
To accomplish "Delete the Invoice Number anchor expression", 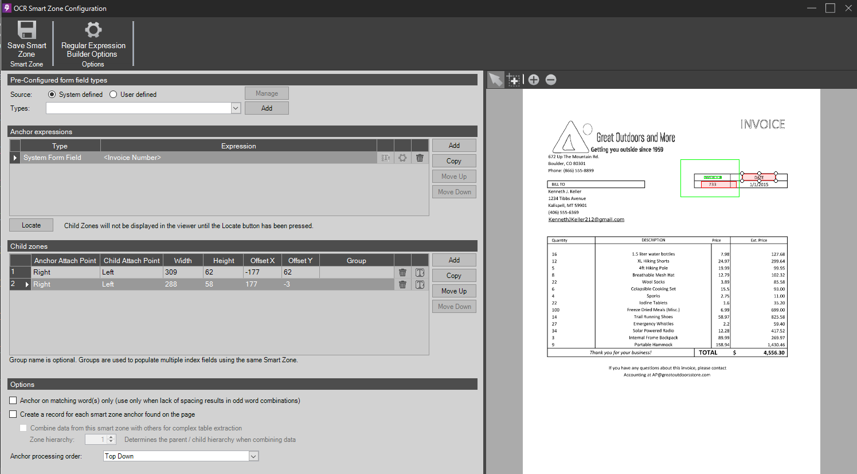I will (420, 158).
